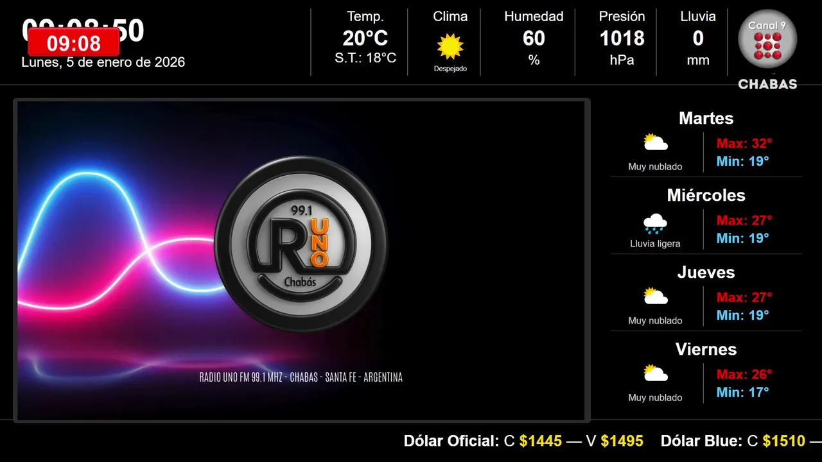Click the Presión label
The height and width of the screenshot is (462, 822).
622,17
